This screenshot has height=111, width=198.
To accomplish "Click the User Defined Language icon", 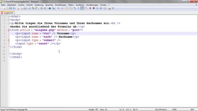I will (85, 8).
